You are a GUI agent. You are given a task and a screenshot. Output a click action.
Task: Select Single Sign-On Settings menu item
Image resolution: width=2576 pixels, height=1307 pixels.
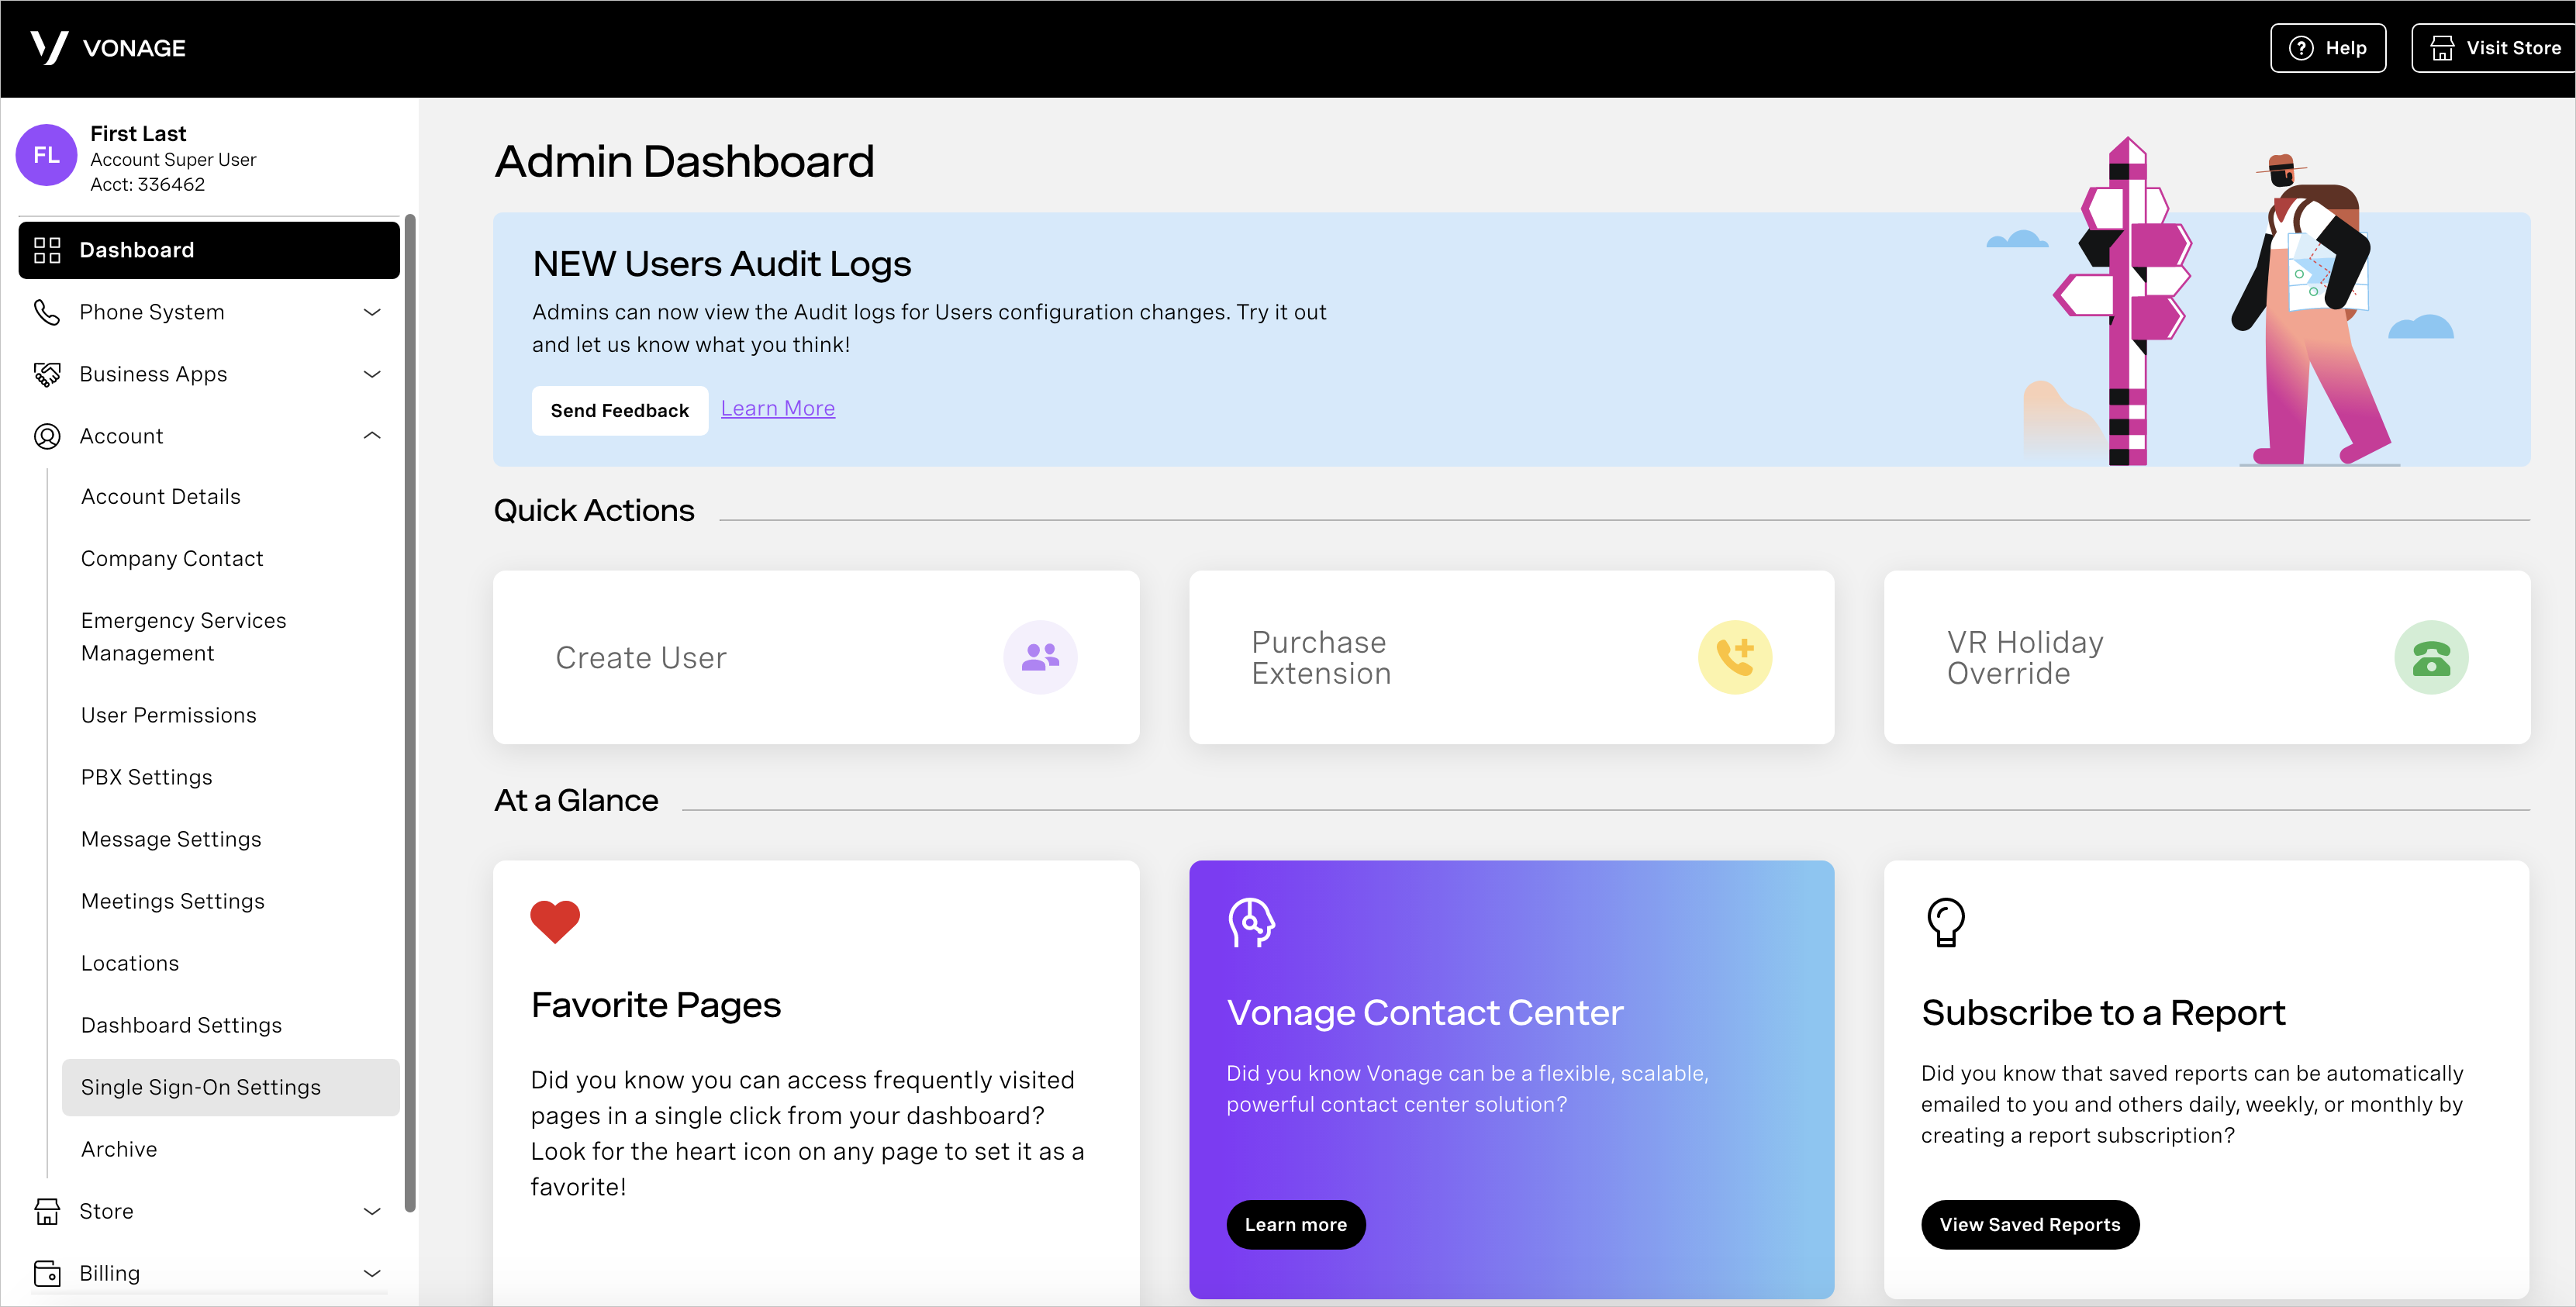[200, 1085]
